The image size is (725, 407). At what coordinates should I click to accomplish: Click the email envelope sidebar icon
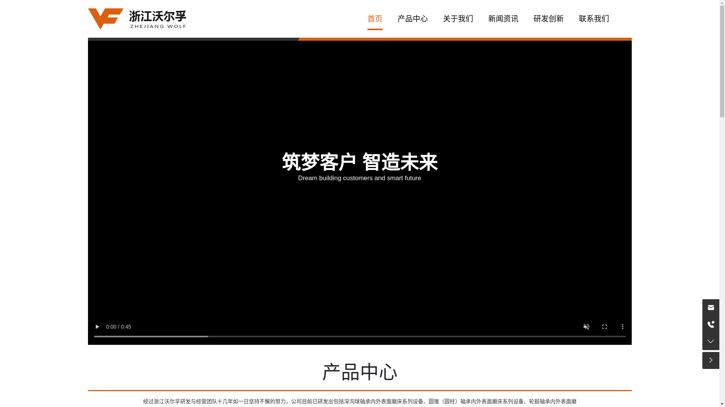[711, 308]
